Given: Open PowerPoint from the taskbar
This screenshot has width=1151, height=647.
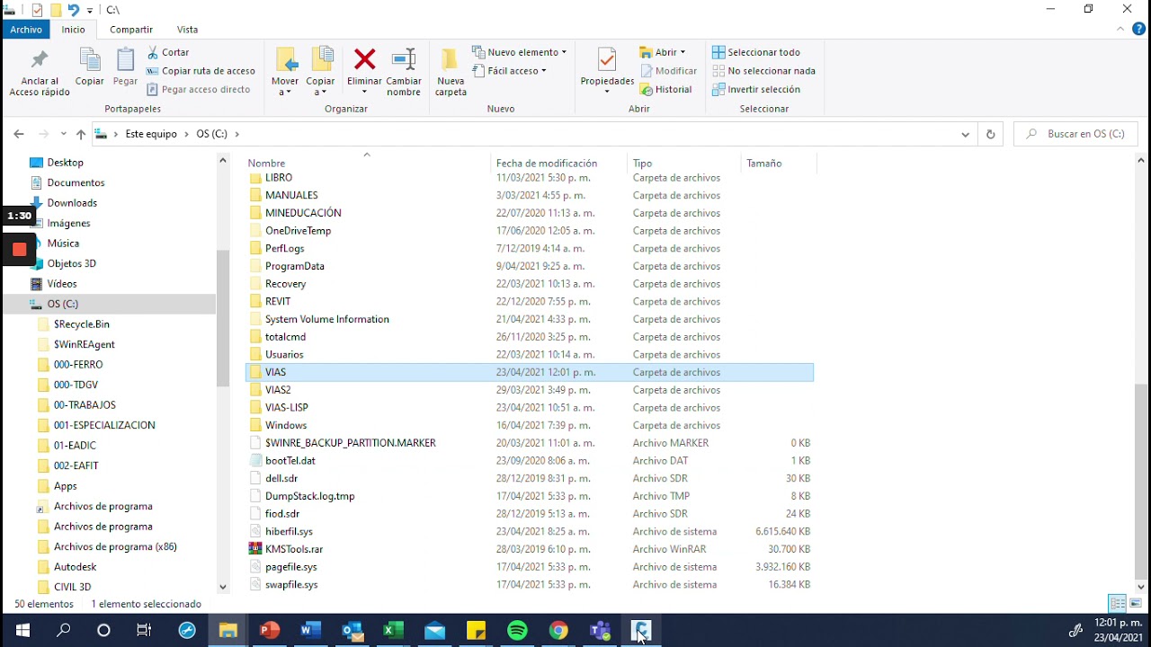Looking at the screenshot, I should point(270,631).
